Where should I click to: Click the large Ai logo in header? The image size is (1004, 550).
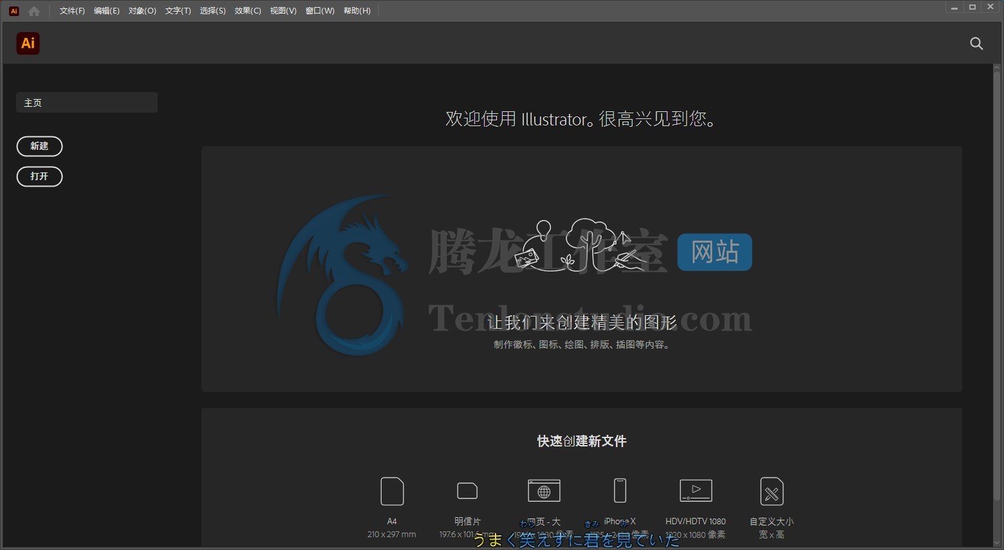(x=28, y=43)
